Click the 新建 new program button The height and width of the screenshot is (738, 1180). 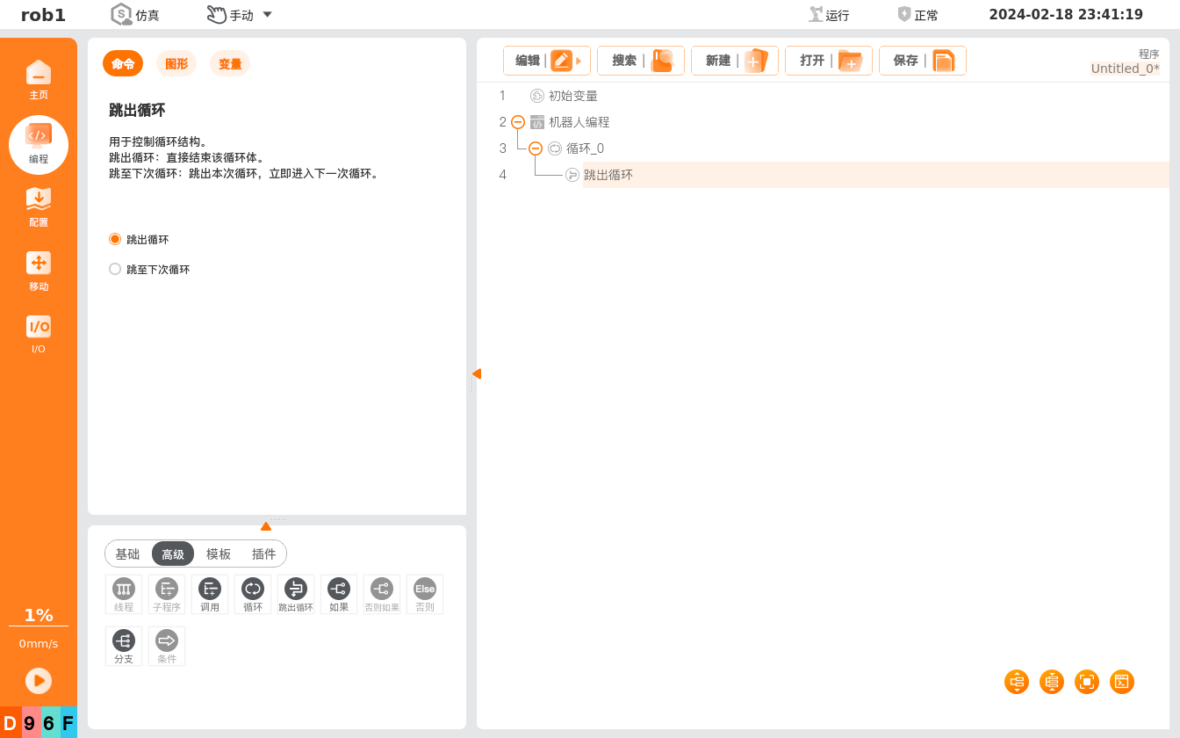(x=735, y=61)
